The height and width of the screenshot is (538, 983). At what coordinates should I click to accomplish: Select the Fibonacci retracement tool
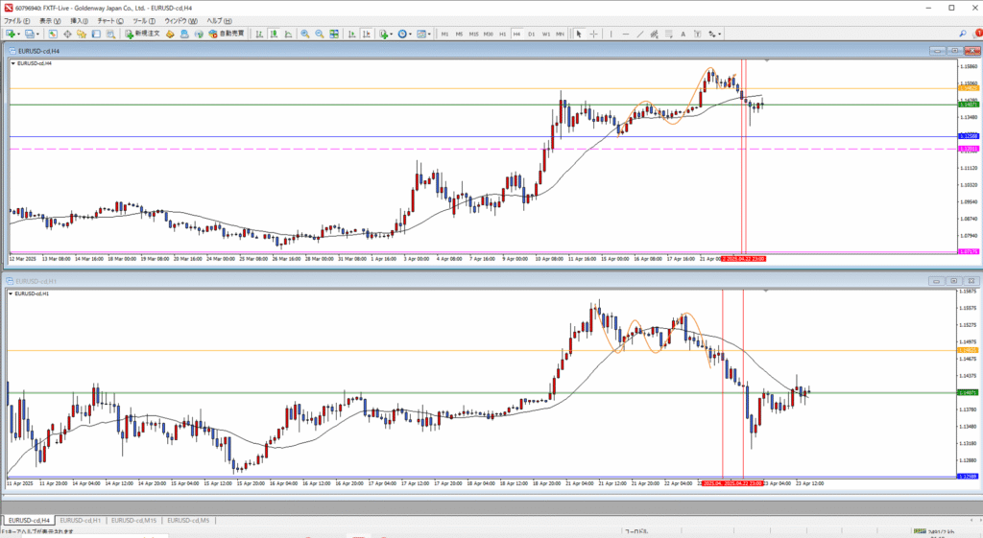tap(669, 34)
